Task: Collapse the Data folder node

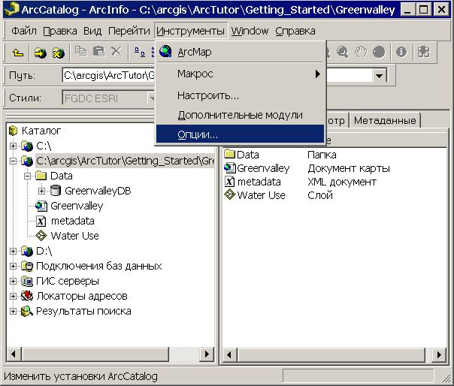Action: click(28, 176)
